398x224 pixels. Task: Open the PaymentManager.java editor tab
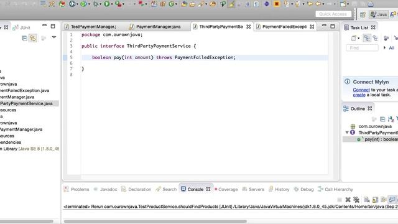tap(155, 27)
